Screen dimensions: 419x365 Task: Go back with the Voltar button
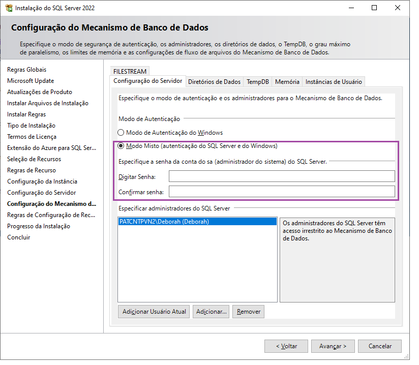[x=286, y=346]
